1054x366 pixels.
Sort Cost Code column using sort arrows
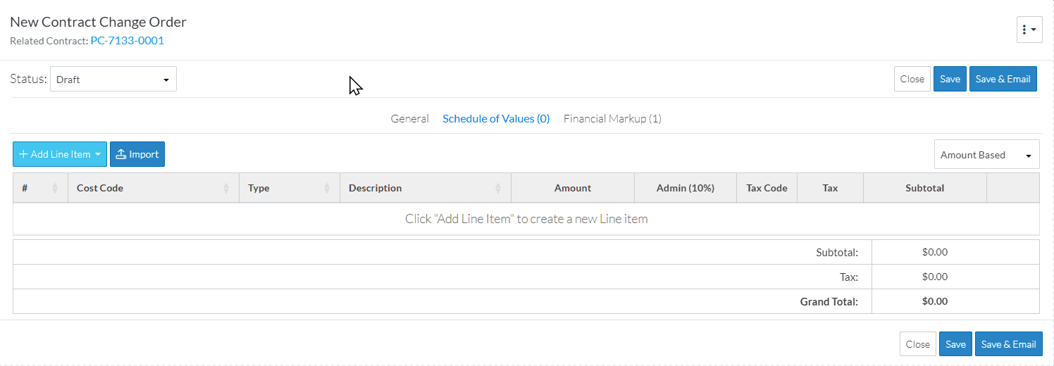click(226, 188)
